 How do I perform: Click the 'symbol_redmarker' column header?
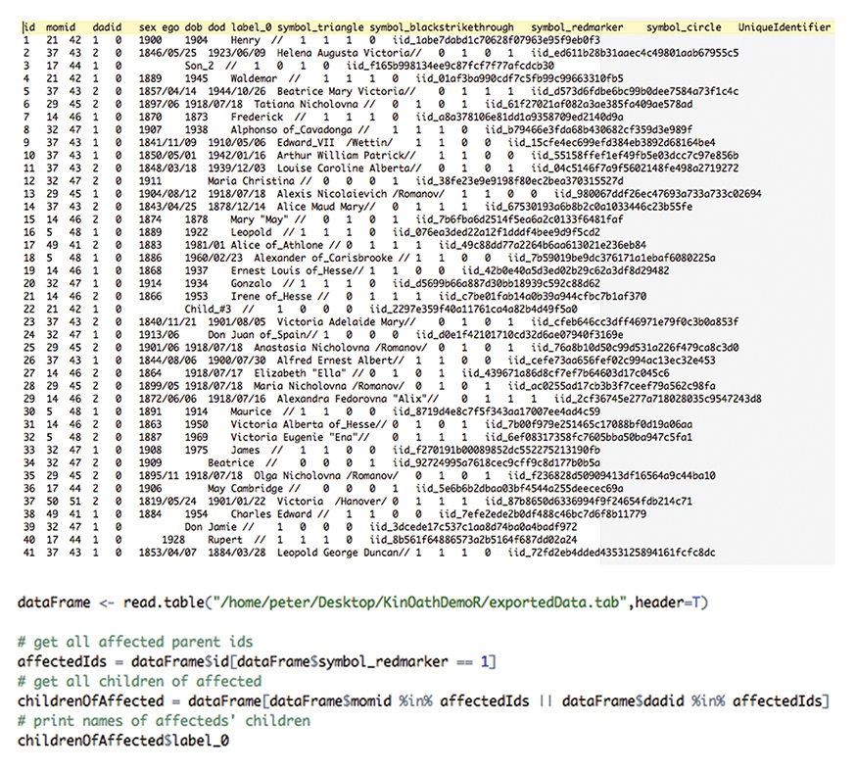tap(577, 27)
